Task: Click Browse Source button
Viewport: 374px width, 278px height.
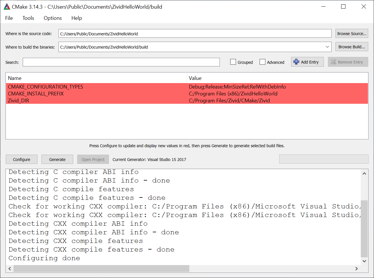Action: pyautogui.click(x=352, y=34)
